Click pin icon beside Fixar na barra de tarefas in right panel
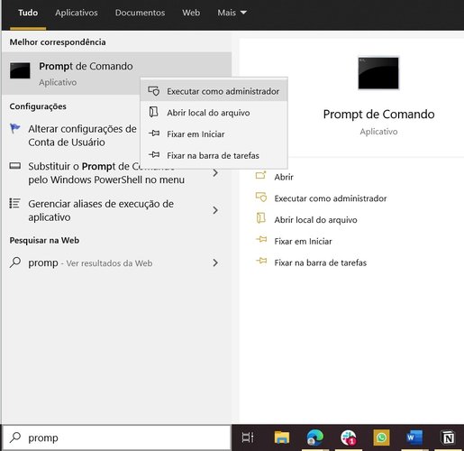Image resolution: width=464 pixels, height=451 pixels. [x=261, y=261]
